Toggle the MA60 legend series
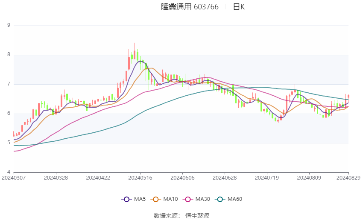The image size is (363, 220). click(228, 199)
